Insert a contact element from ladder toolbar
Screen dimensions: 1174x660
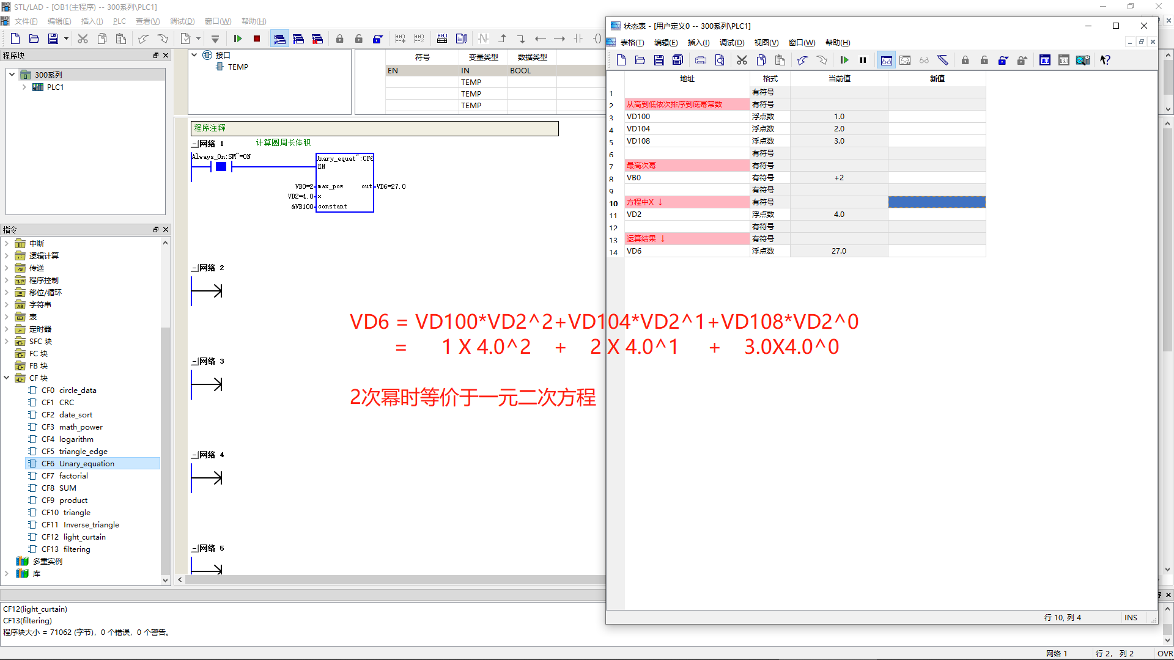(578, 39)
